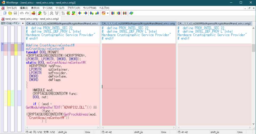The height and width of the screenshot is (134, 256).
Task: Create a new blank comparison document
Action: click(5, 13)
